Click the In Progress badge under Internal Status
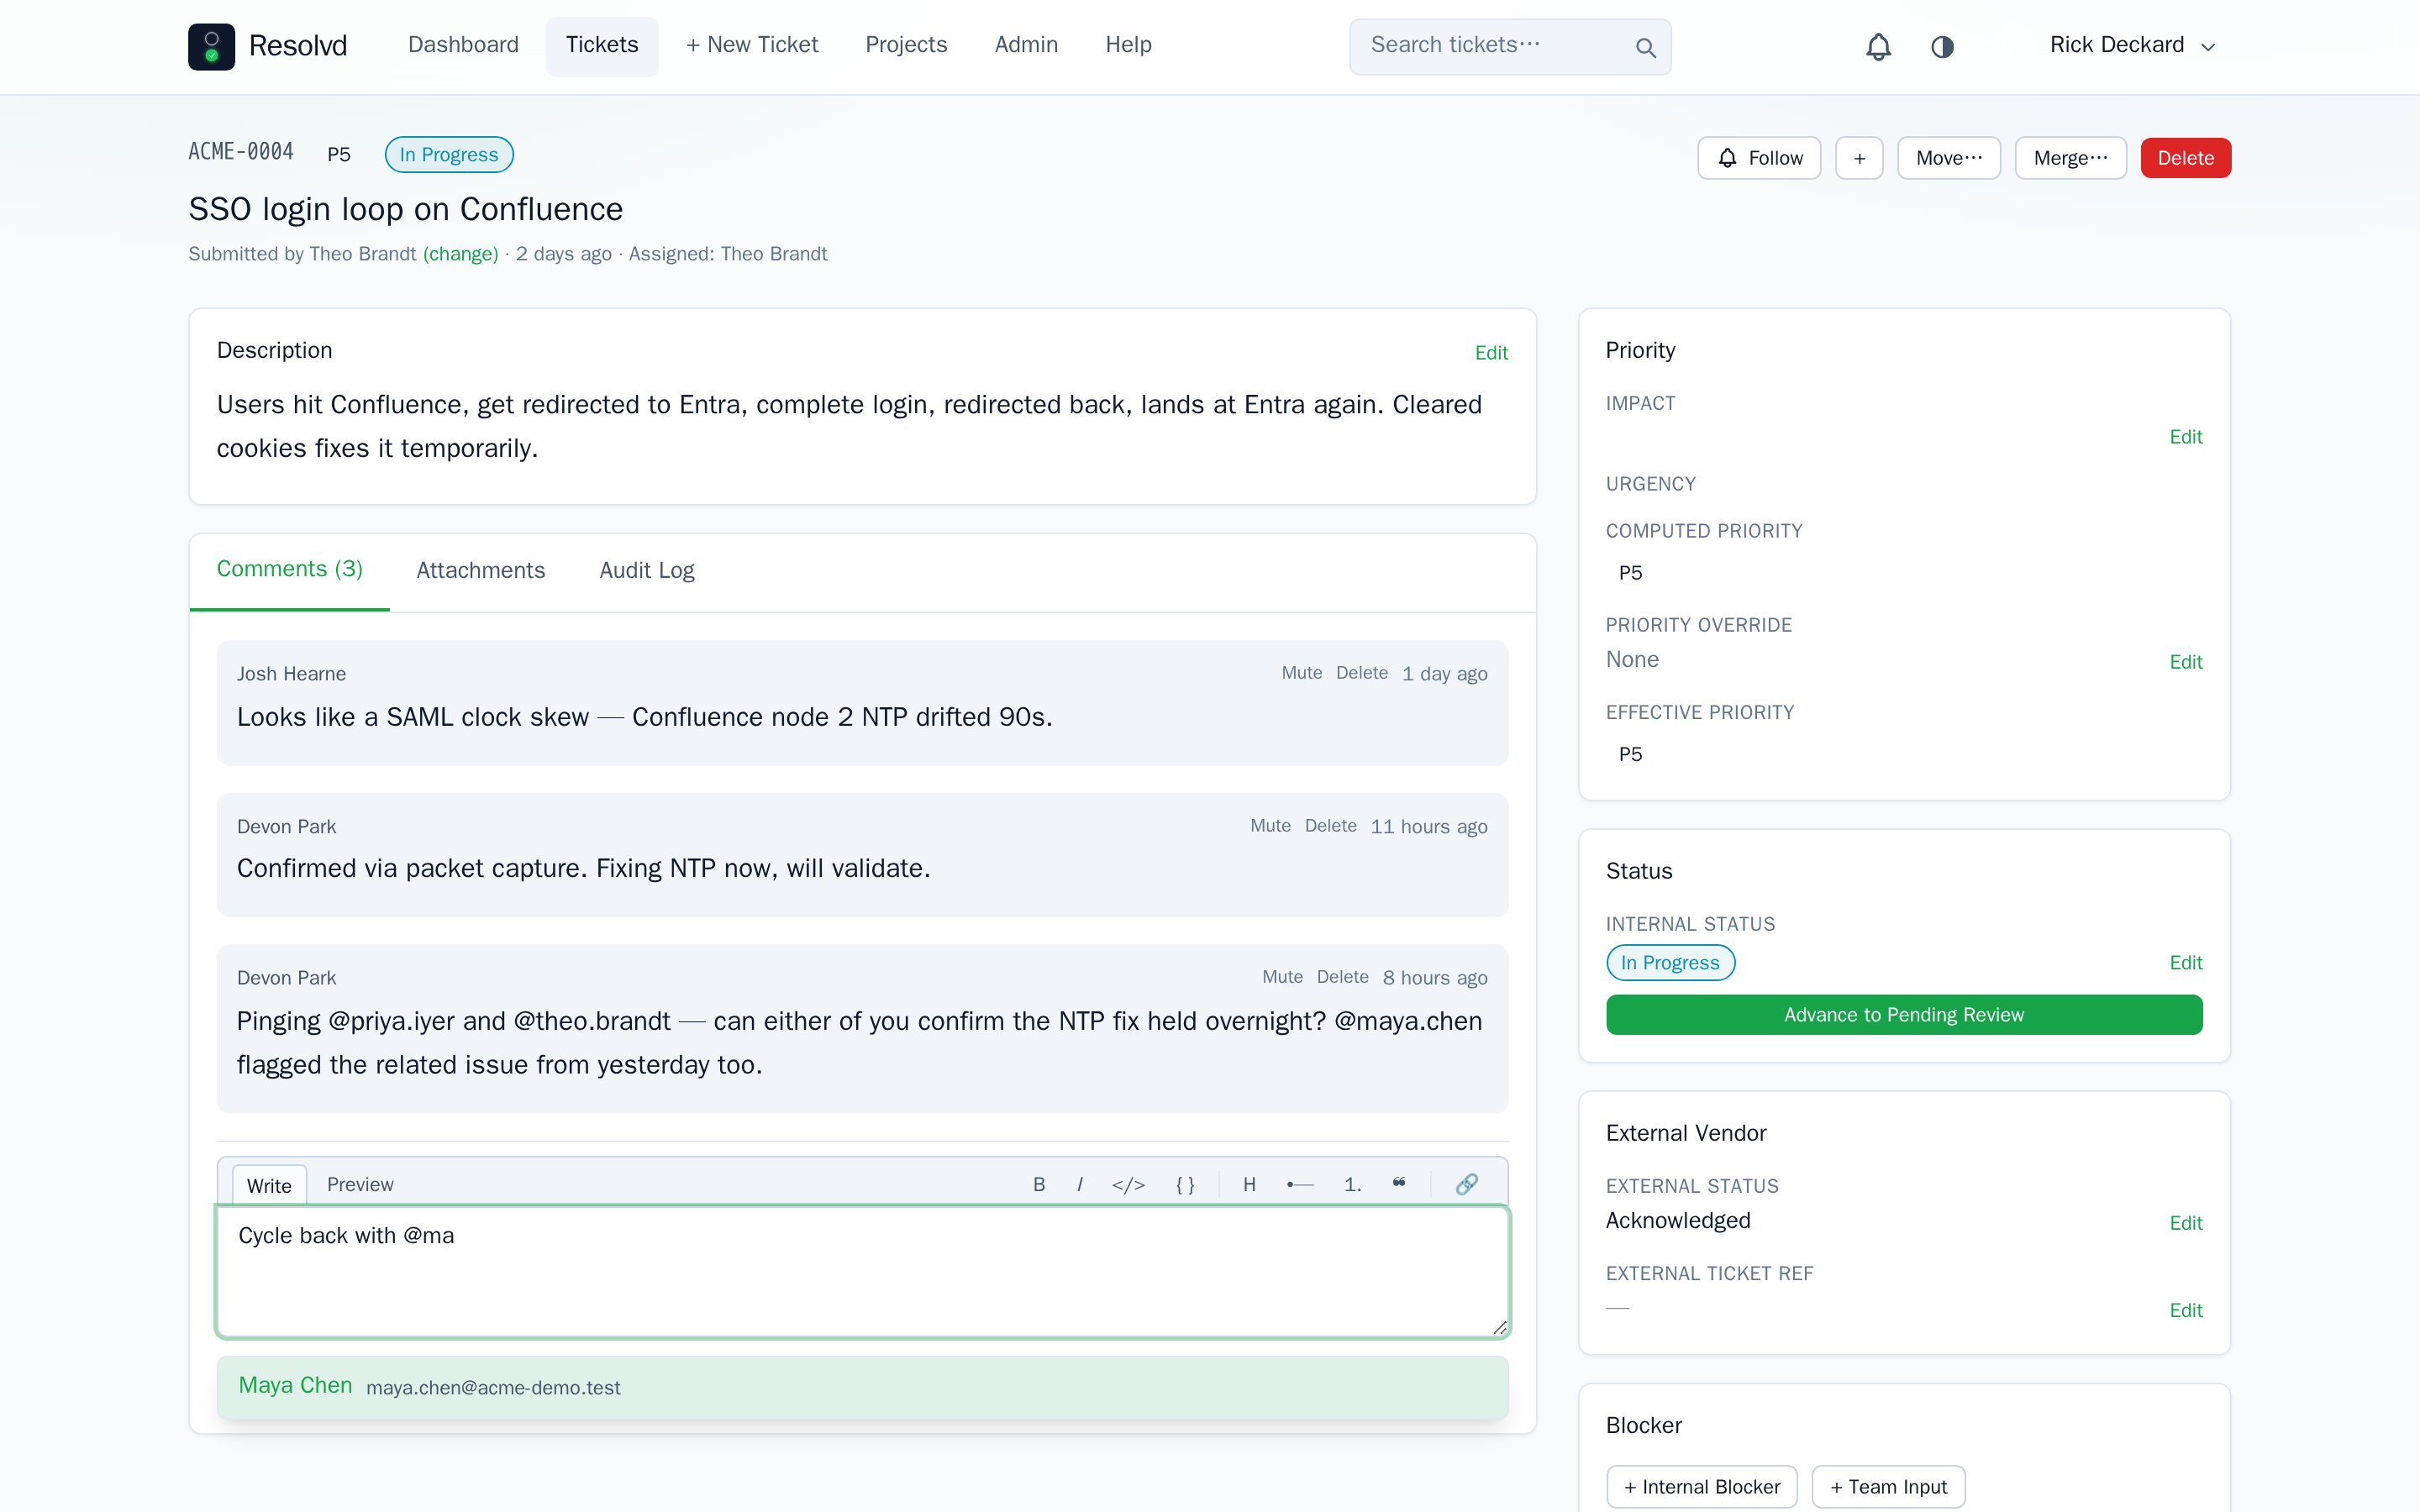The width and height of the screenshot is (2420, 1512). click(x=1670, y=962)
